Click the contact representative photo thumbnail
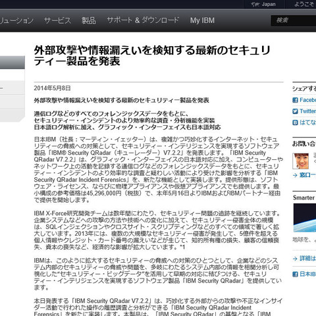316x316 pixels. [301, 161]
